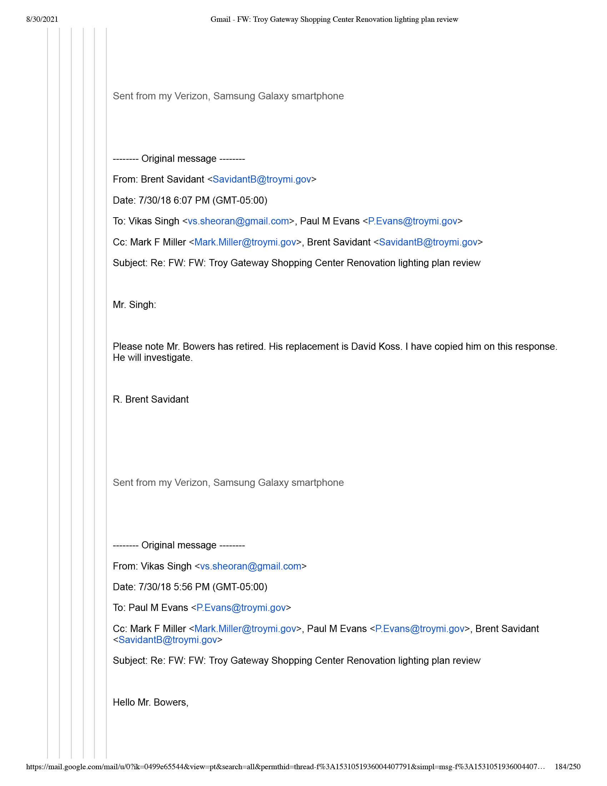Click the 184/250 page number in the footer

[x=567, y=767]
